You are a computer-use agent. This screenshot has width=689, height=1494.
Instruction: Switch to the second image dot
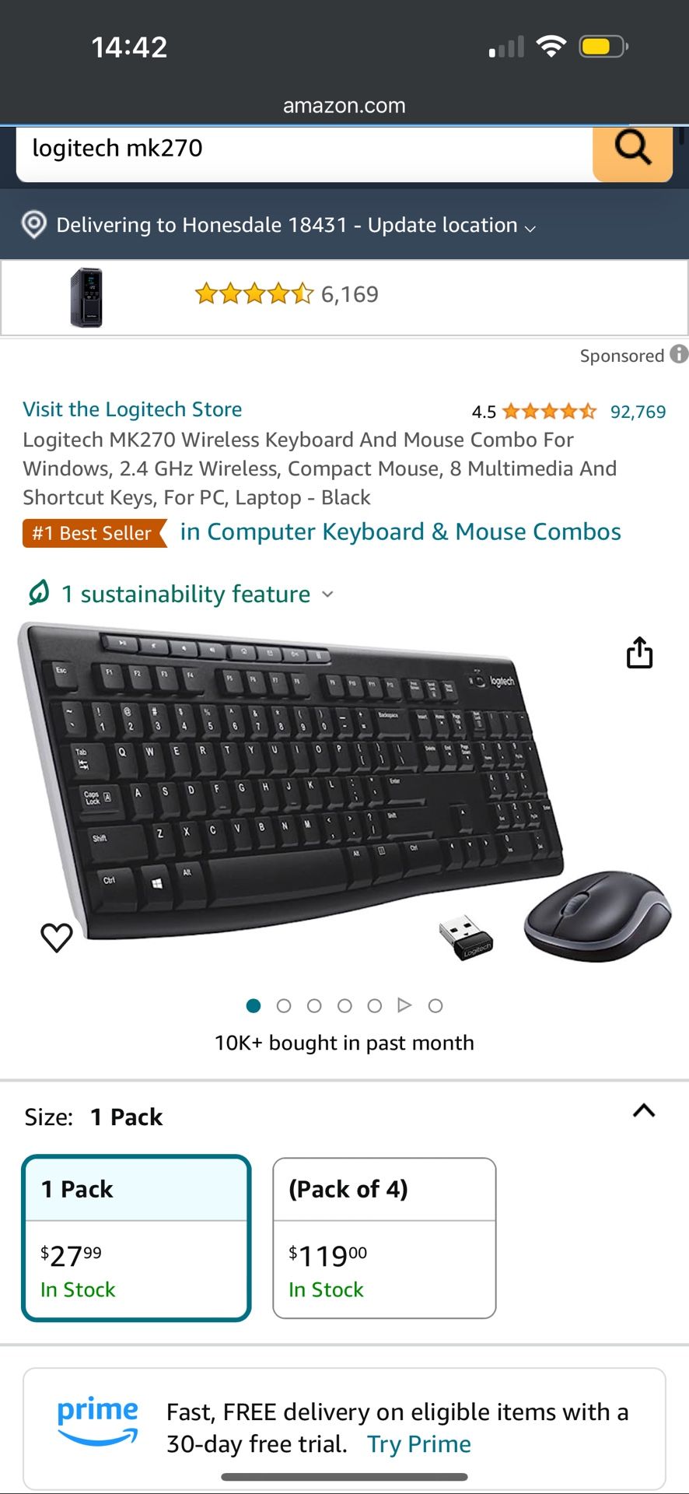click(x=284, y=1006)
